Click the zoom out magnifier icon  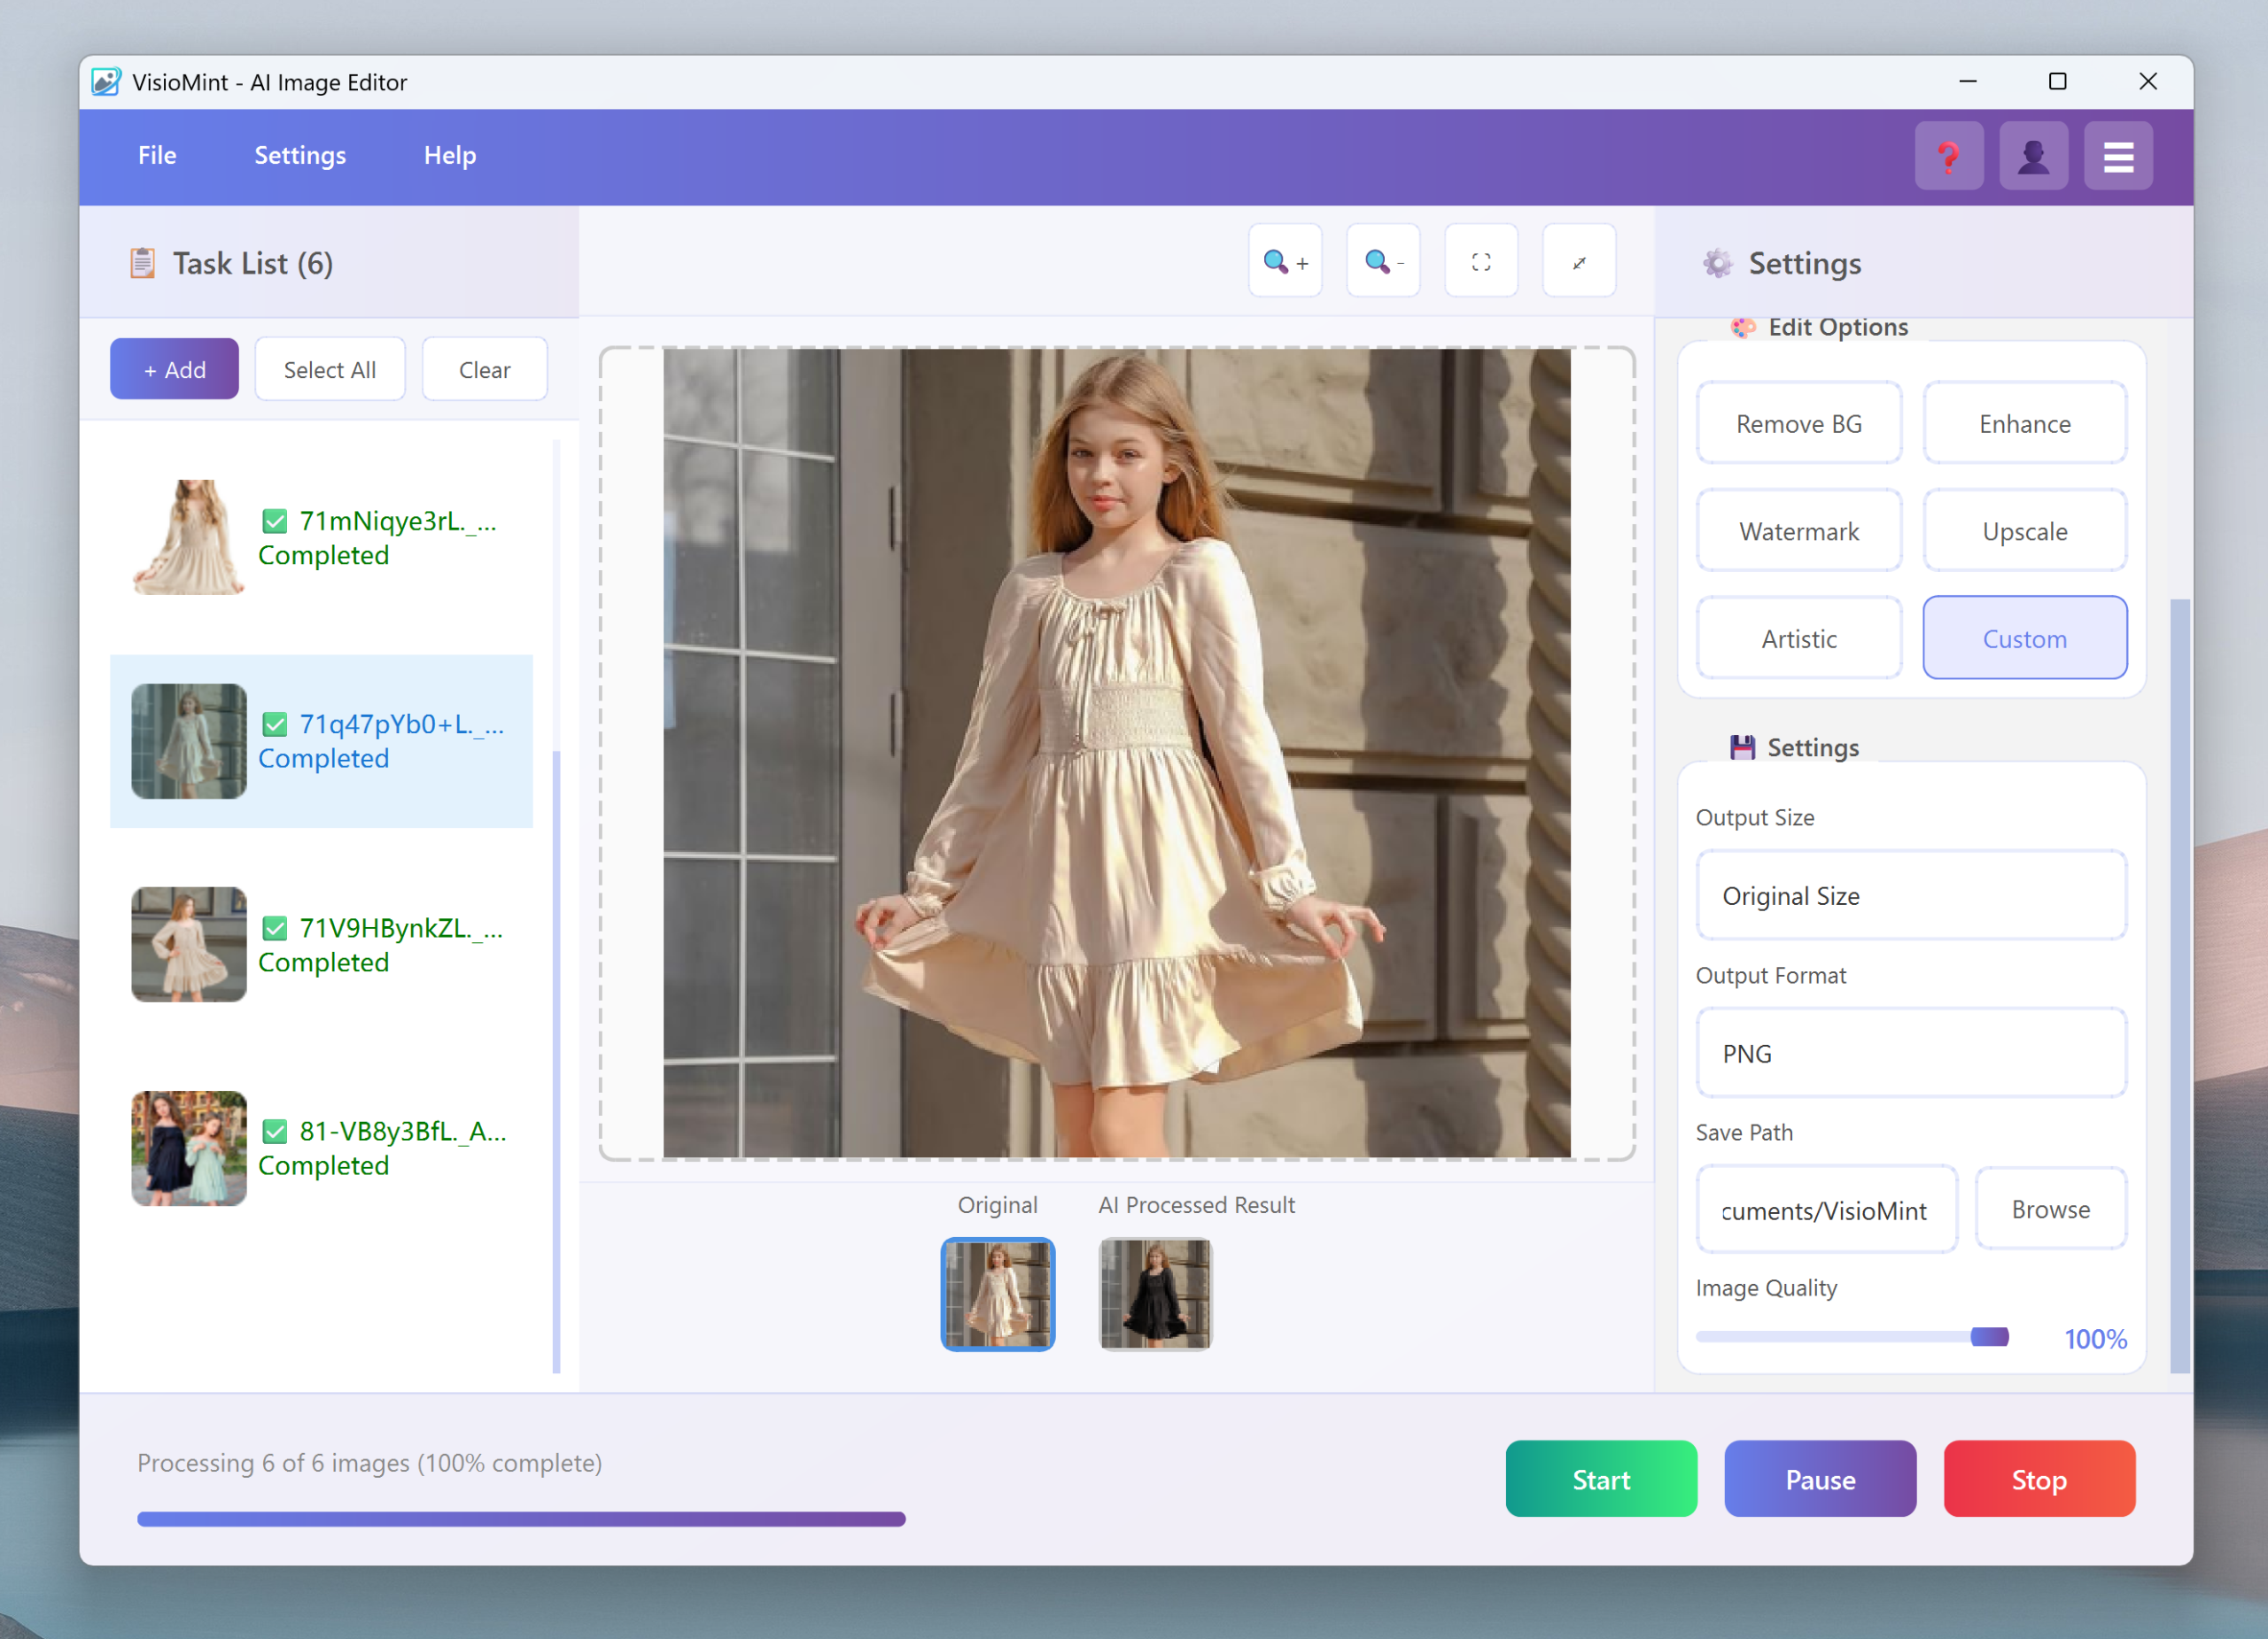point(1383,262)
